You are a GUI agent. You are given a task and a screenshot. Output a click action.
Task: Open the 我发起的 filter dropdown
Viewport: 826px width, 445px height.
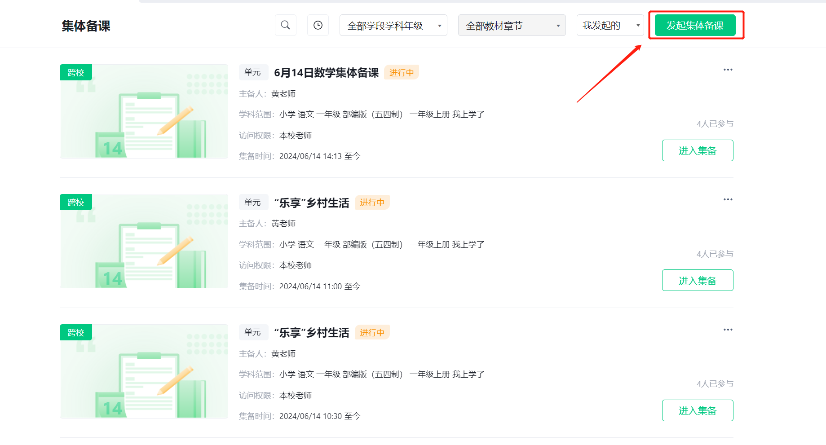[x=610, y=25]
